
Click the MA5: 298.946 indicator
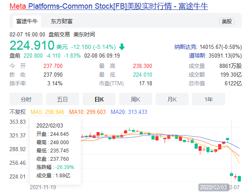tap(47, 112)
